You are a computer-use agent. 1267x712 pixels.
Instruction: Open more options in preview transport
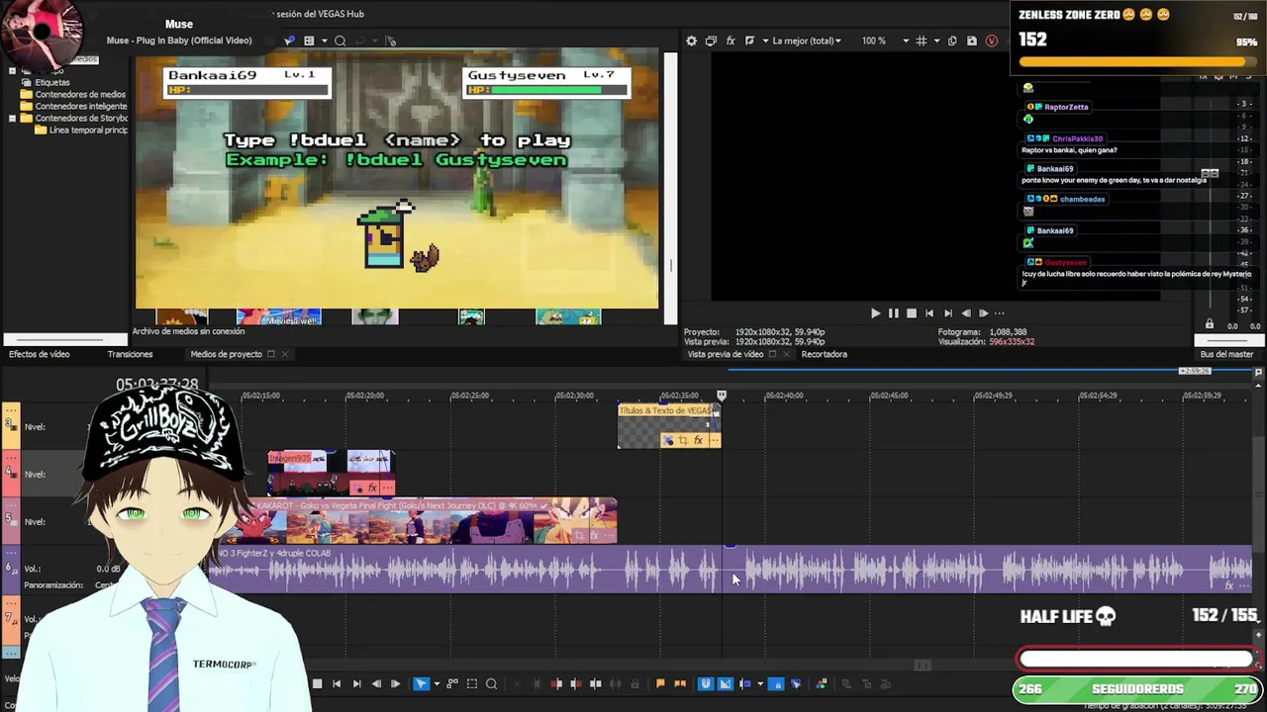(x=999, y=313)
